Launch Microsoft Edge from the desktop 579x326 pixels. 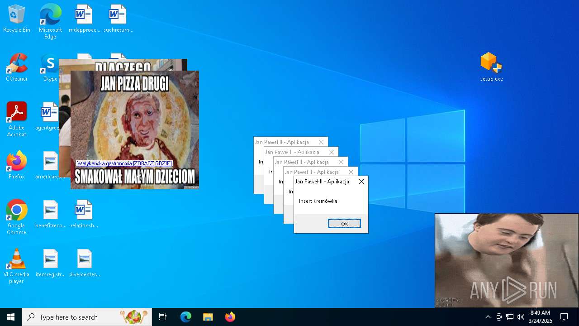pos(50,21)
